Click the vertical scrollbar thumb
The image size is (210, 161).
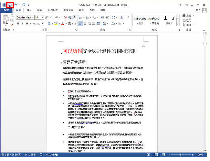tap(205, 43)
